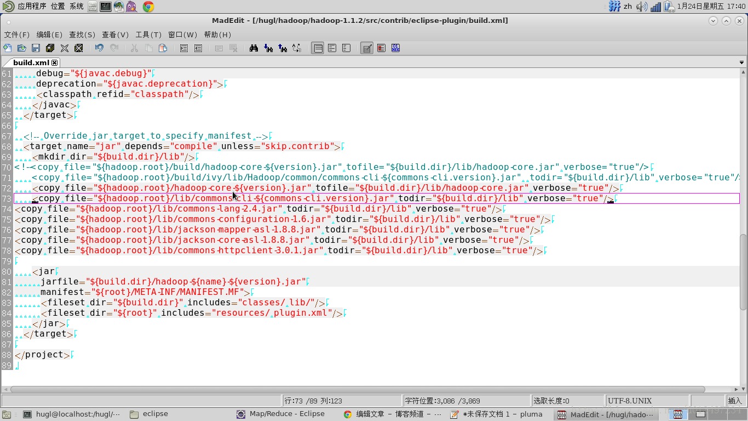Image resolution: width=748 pixels, height=421 pixels.
Task: Run Find Next with the down-arrow search icon
Action: click(x=268, y=48)
